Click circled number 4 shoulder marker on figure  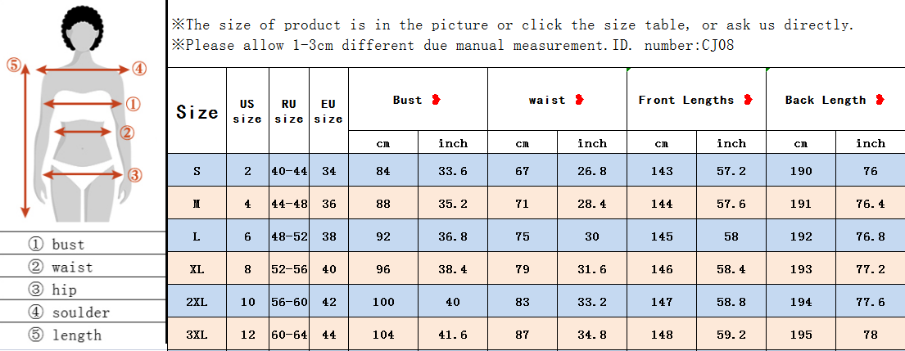coord(139,69)
